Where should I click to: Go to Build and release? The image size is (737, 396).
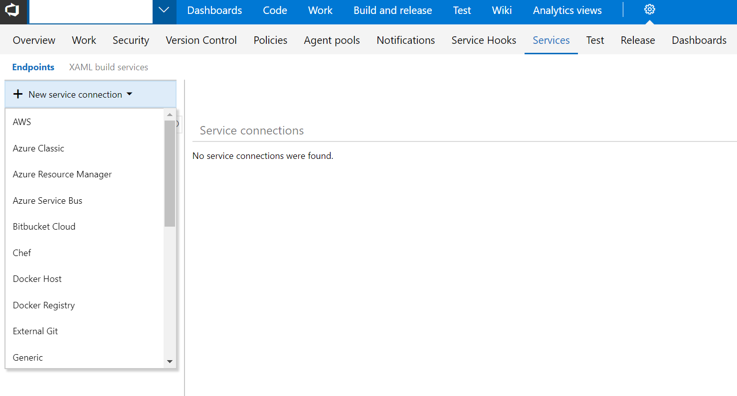click(392, 10)
